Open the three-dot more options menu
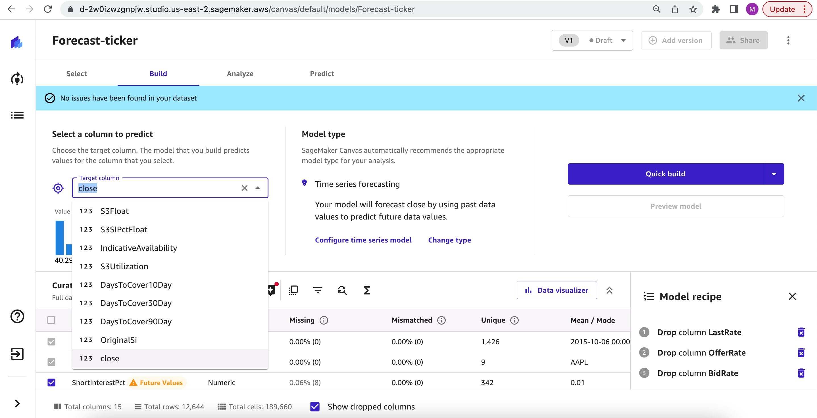The height and width of the screenshot is (418, 817). [x=789, y=40]
